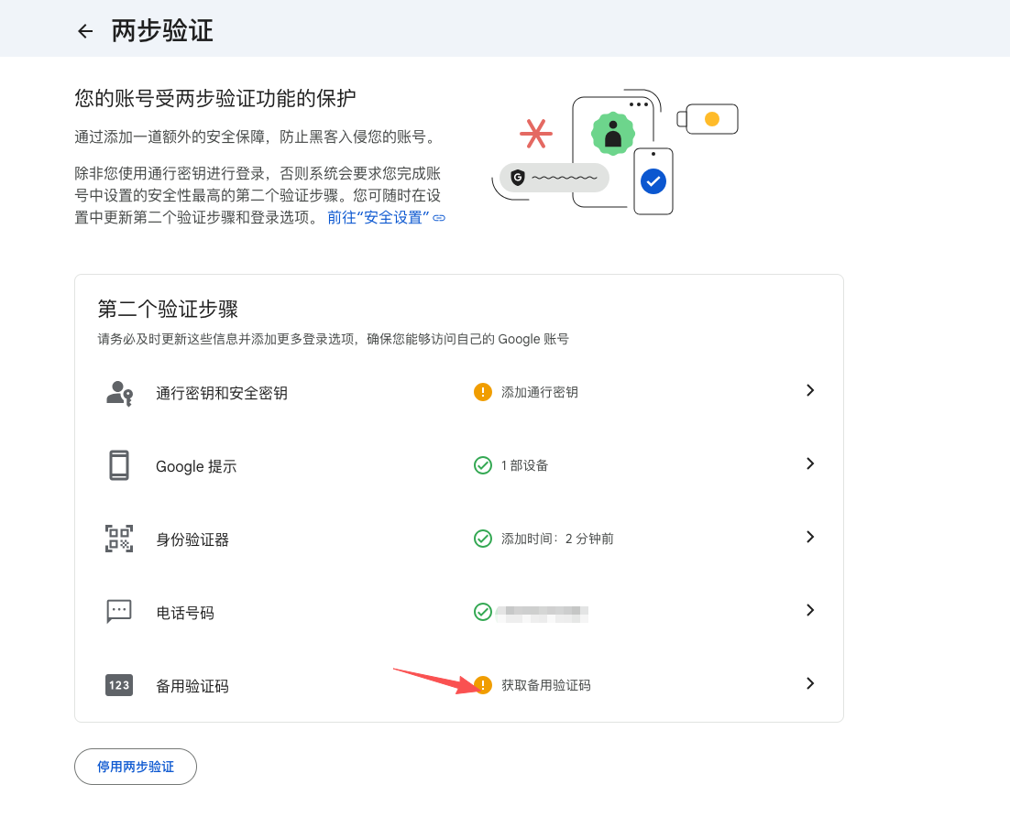Screen dimensions: 1010x828
Task: Click orange warning icon beside 添加通行密钥
Action: [482, 391]
